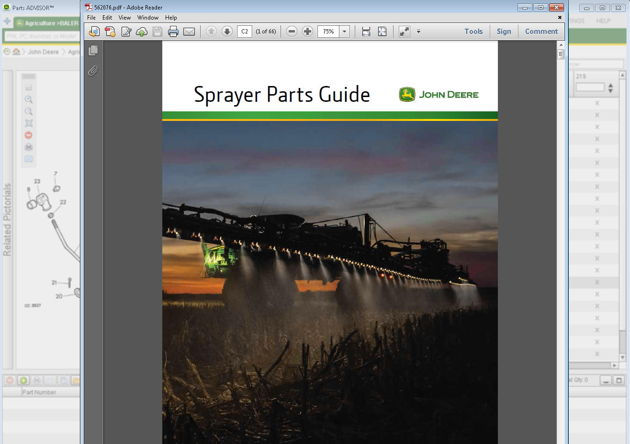Click the fit one full page icon
This screenshot has width=630, height=444.
382,32
